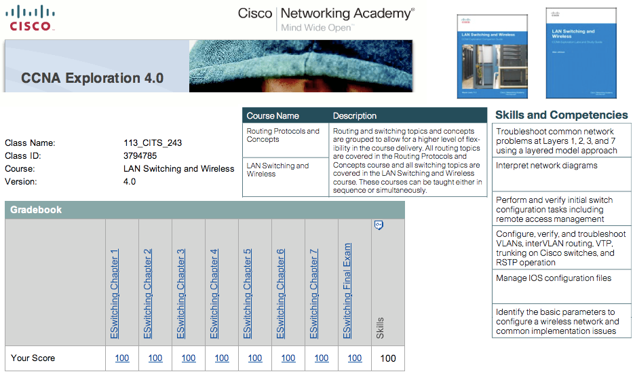This screenshot has width=635, height=376.
Task: Select the Version value 4.0
Action: tap(130, 181)
